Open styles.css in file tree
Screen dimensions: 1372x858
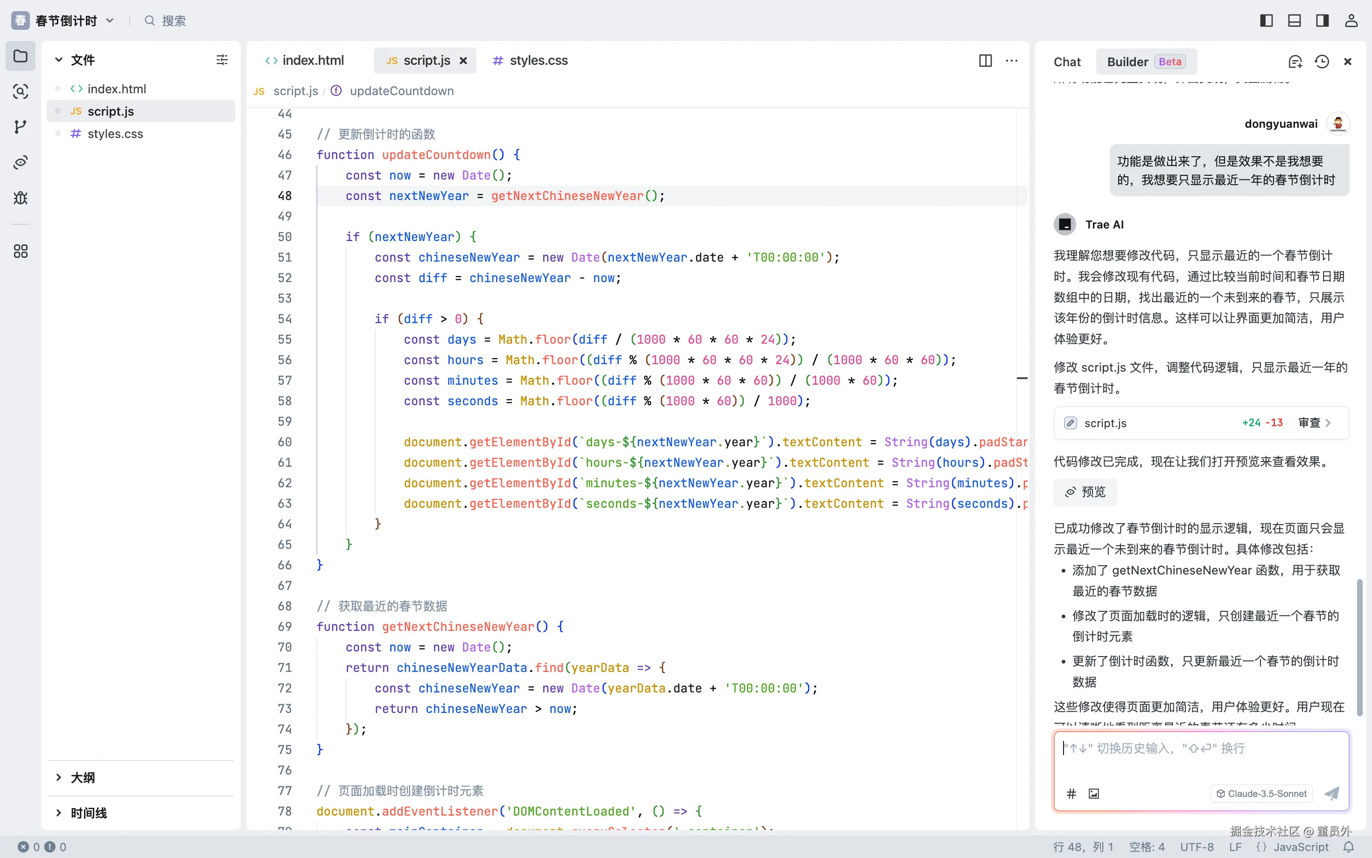(x=141, y=134)
